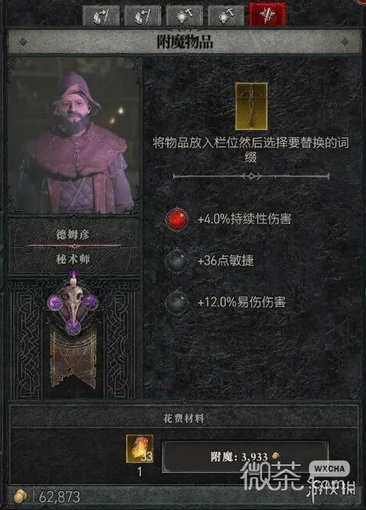366x510 pixels.
Task: Open the third socket/hammer tab
Action: click(x=184, y=15)
